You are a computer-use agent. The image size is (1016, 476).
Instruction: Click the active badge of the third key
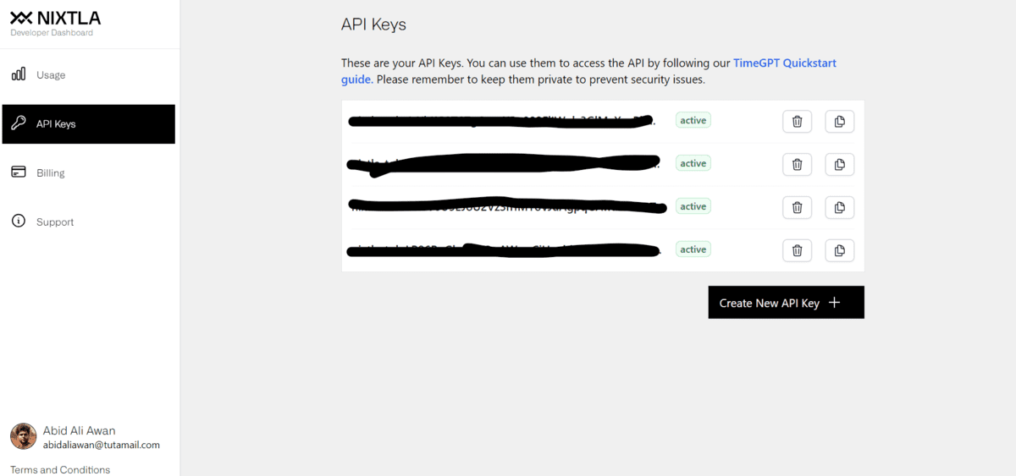pyautogui.click(x=693, y=206)
